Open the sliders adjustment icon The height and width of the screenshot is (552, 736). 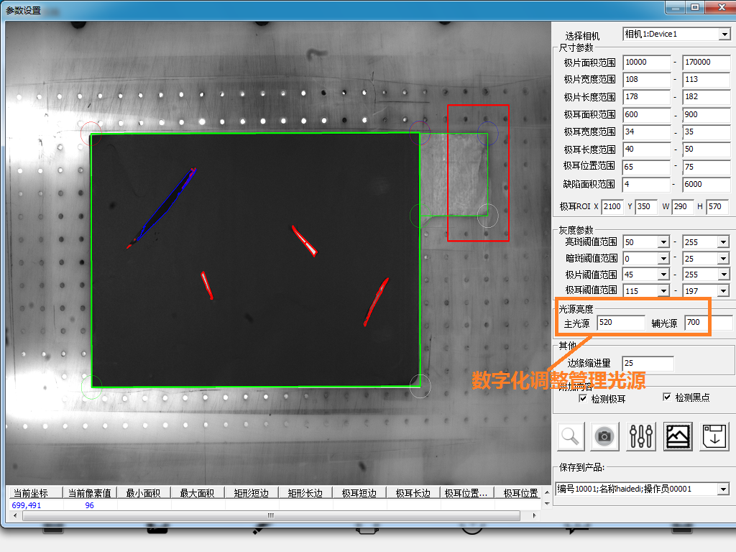641,436
